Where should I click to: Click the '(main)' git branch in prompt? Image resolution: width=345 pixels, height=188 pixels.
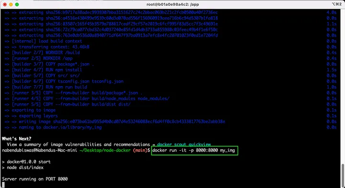[140, 150]
